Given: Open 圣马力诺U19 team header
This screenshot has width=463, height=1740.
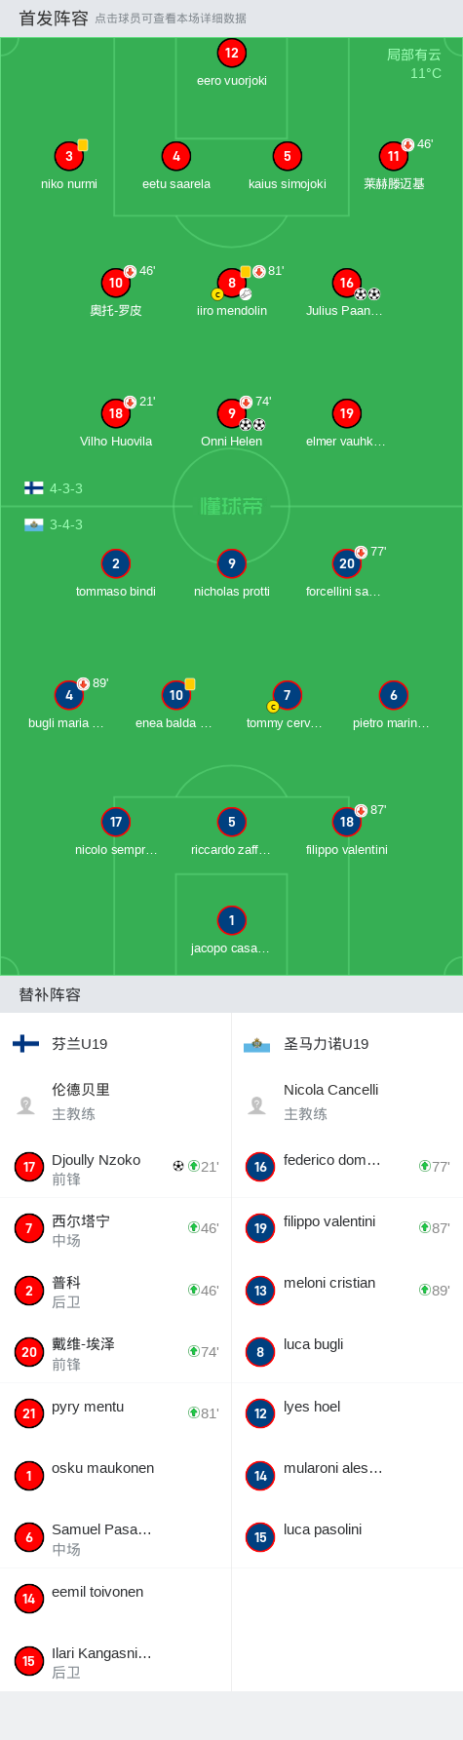Looking at the screenshot, I should coord(347,1044).
